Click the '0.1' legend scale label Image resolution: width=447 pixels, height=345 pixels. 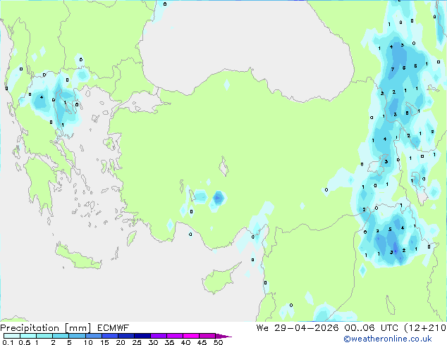pyautogui.click(x=8, y=342)
